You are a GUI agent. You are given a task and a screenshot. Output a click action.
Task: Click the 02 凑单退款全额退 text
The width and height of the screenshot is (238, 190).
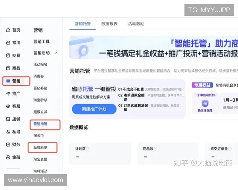tap(131, 97)
